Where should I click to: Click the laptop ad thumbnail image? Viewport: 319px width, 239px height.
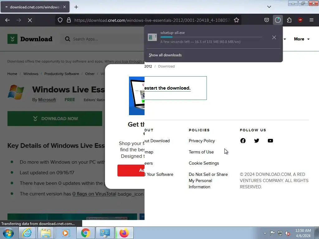click(x=137, y=96)
